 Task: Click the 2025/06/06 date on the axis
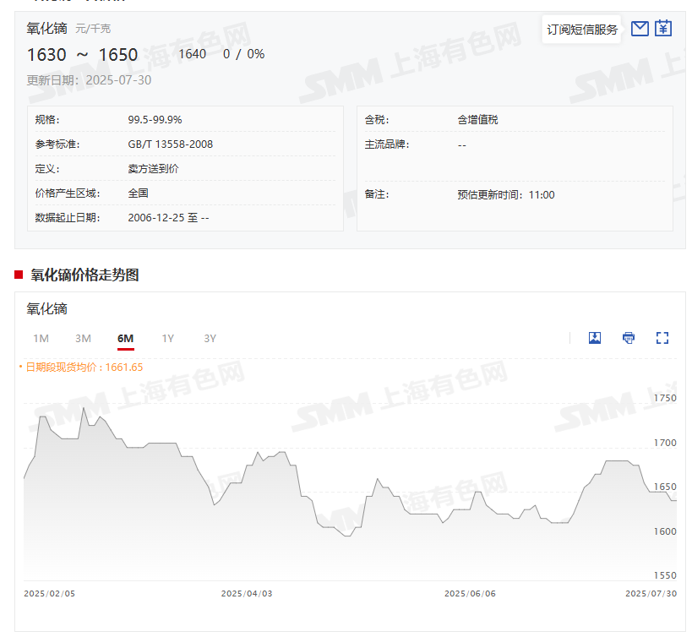point(470,594)
